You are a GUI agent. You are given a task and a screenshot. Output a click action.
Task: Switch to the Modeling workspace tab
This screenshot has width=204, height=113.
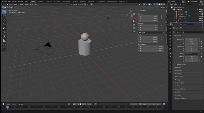click(x=41, y=2)
